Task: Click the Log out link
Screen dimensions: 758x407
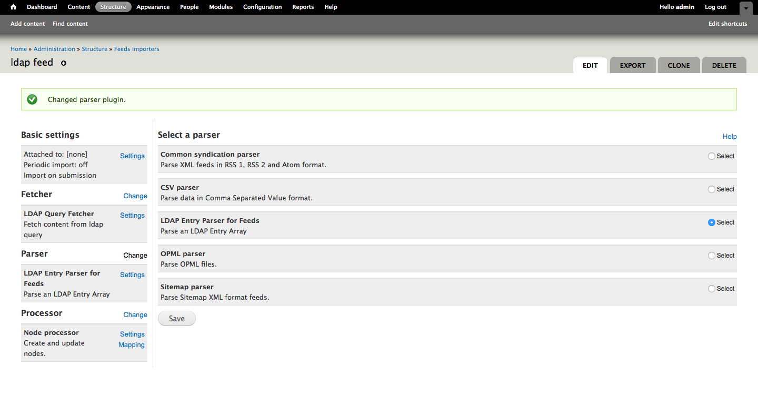Action: pyautogui.click(x=716, y=7)
